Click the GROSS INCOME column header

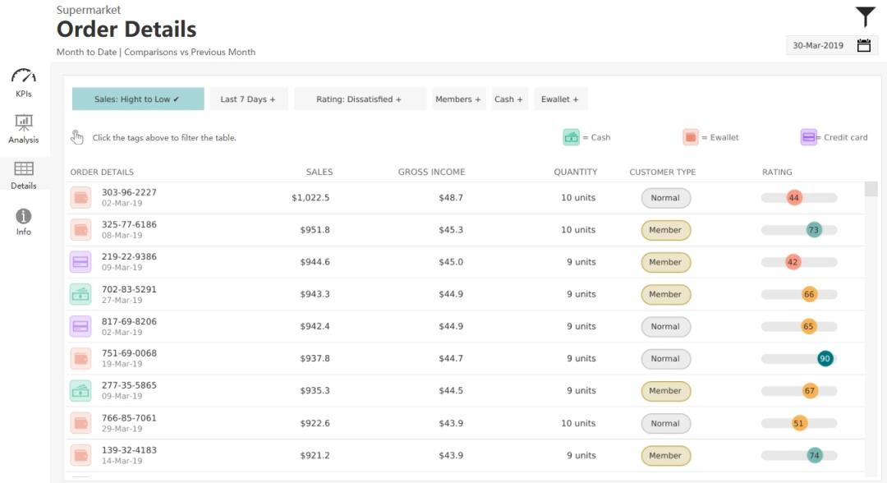431,172
